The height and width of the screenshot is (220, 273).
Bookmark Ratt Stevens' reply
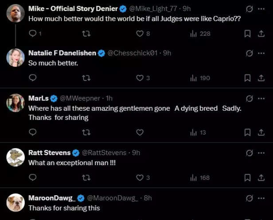click(248, 178)
